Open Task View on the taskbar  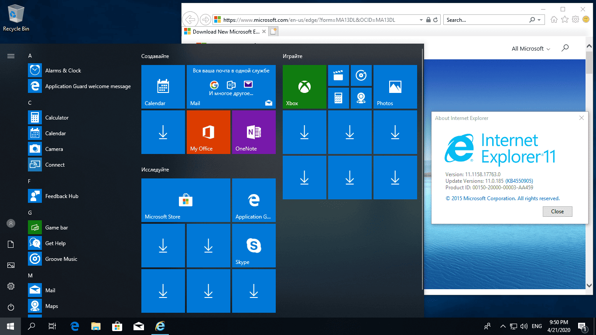tap(52, 326)
